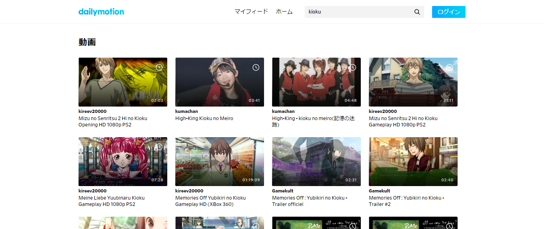The image size is (544, 229).
Task: Open the 02:40 Trailer #2 thumbnail
Action: (x=413, y=161)
